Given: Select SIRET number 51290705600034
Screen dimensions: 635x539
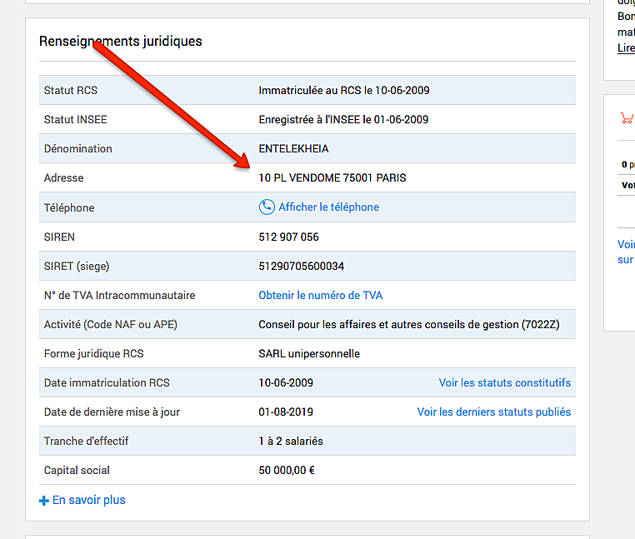Looking at the screenshot, I should click(x=302, y=266).
